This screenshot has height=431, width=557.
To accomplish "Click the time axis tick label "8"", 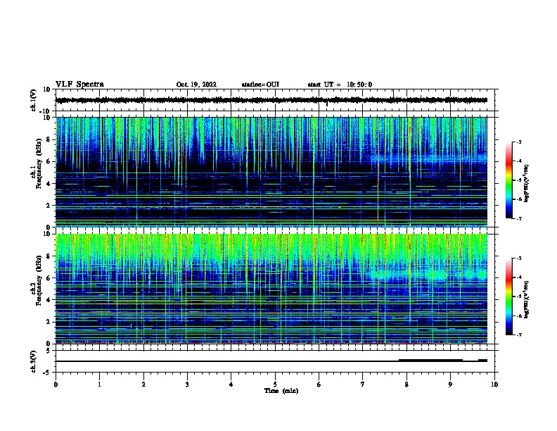I will point(406,385).
